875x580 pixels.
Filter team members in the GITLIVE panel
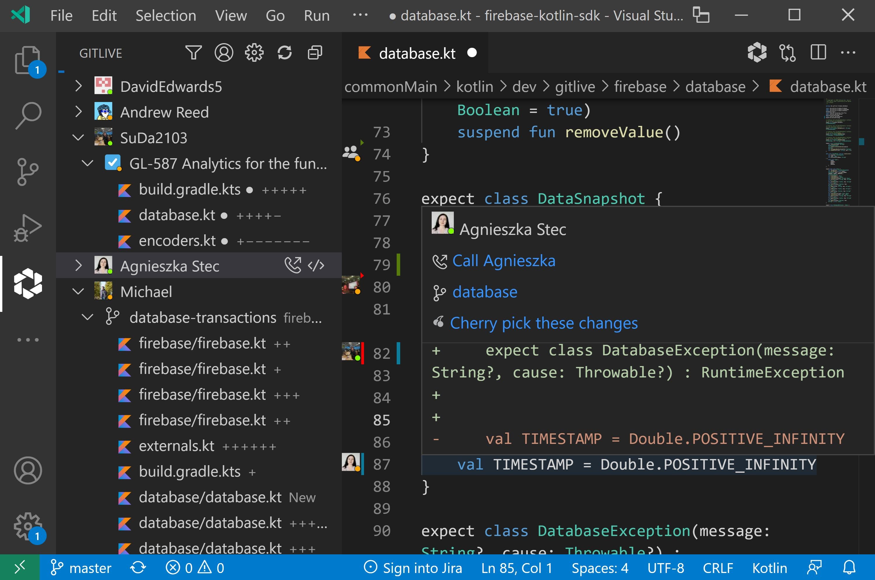tap(194, 52)
